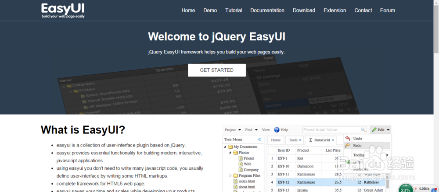Image resolution: width=439 pixels, height=192 pixels.
Task: Click the about.html file icon
Action: click(x=235, y=187)
